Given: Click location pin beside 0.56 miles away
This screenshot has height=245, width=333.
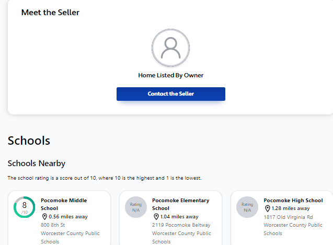Looking at the screenshot, I should [44, 216].
